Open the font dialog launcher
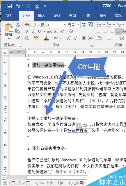The width and height of the screenshot is (126, 186). point(92,46)
